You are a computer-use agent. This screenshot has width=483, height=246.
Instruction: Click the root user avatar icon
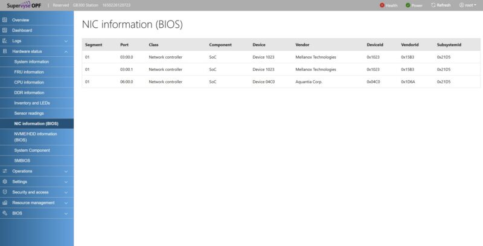tap(461, 5)
